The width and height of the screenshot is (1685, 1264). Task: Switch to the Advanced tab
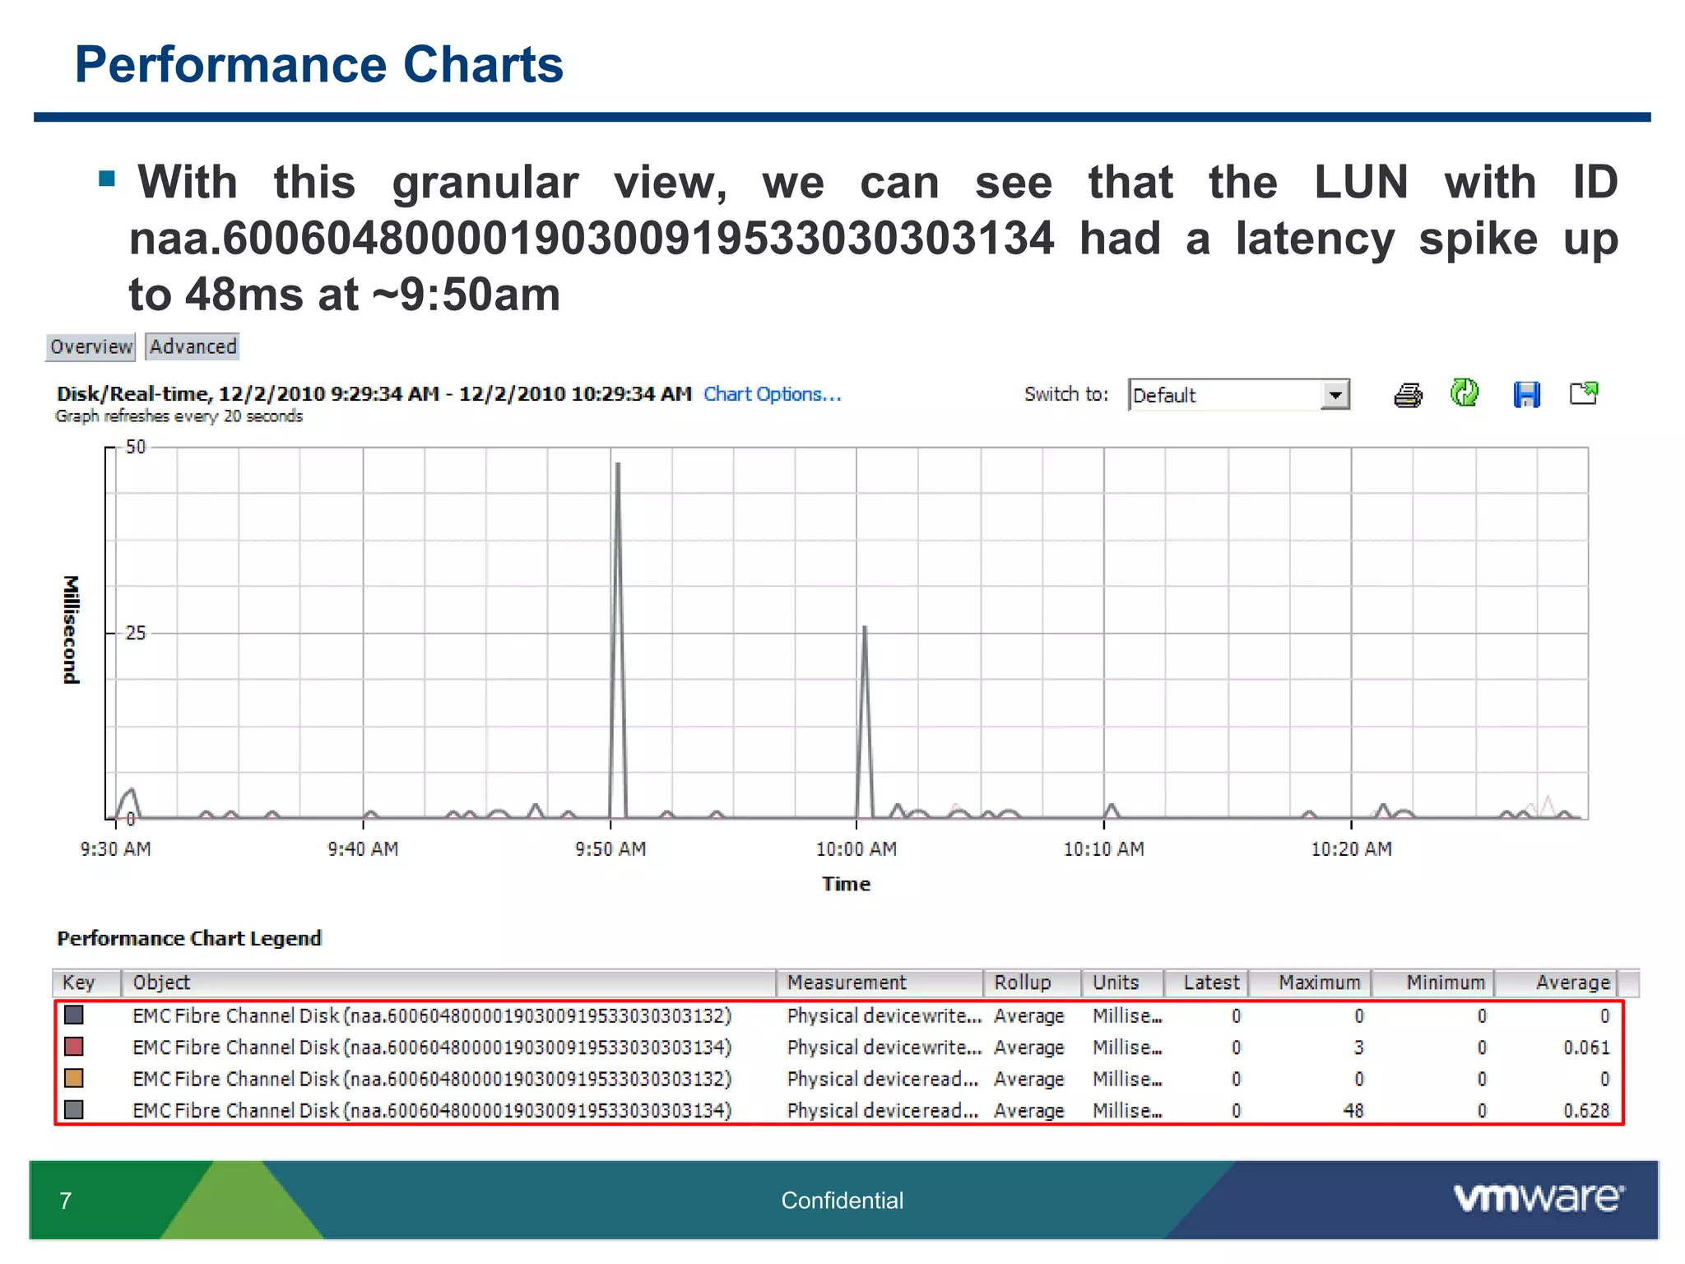pyautogui.click(x=193, y=346)
